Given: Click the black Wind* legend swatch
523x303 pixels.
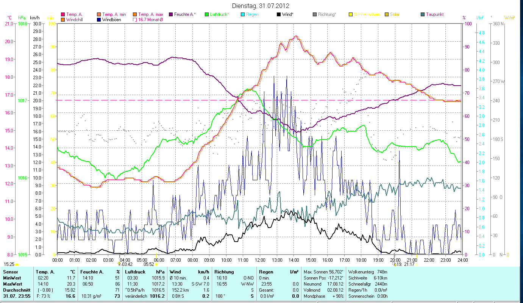Looking at the screenshot, I should click(x=279, y=14).
